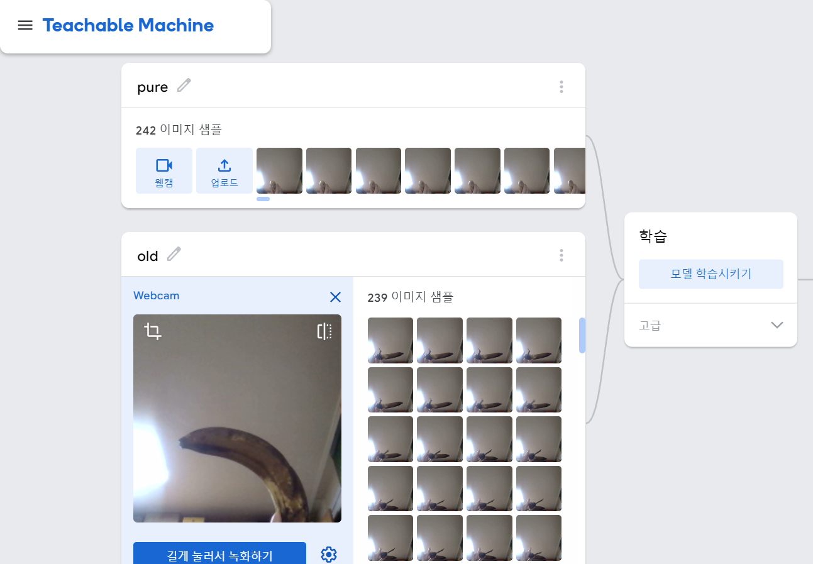
Task: Select the first sample thumbnail in pure class
Action: (x=279, y=170)
